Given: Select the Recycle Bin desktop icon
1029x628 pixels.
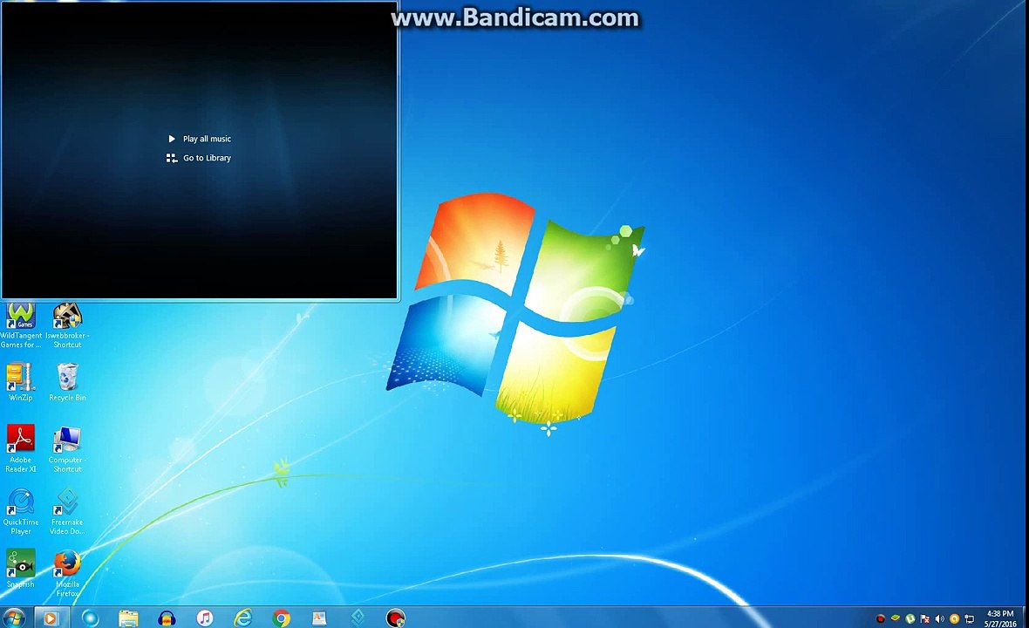Looking at the screenshot, I should (67, 383).
